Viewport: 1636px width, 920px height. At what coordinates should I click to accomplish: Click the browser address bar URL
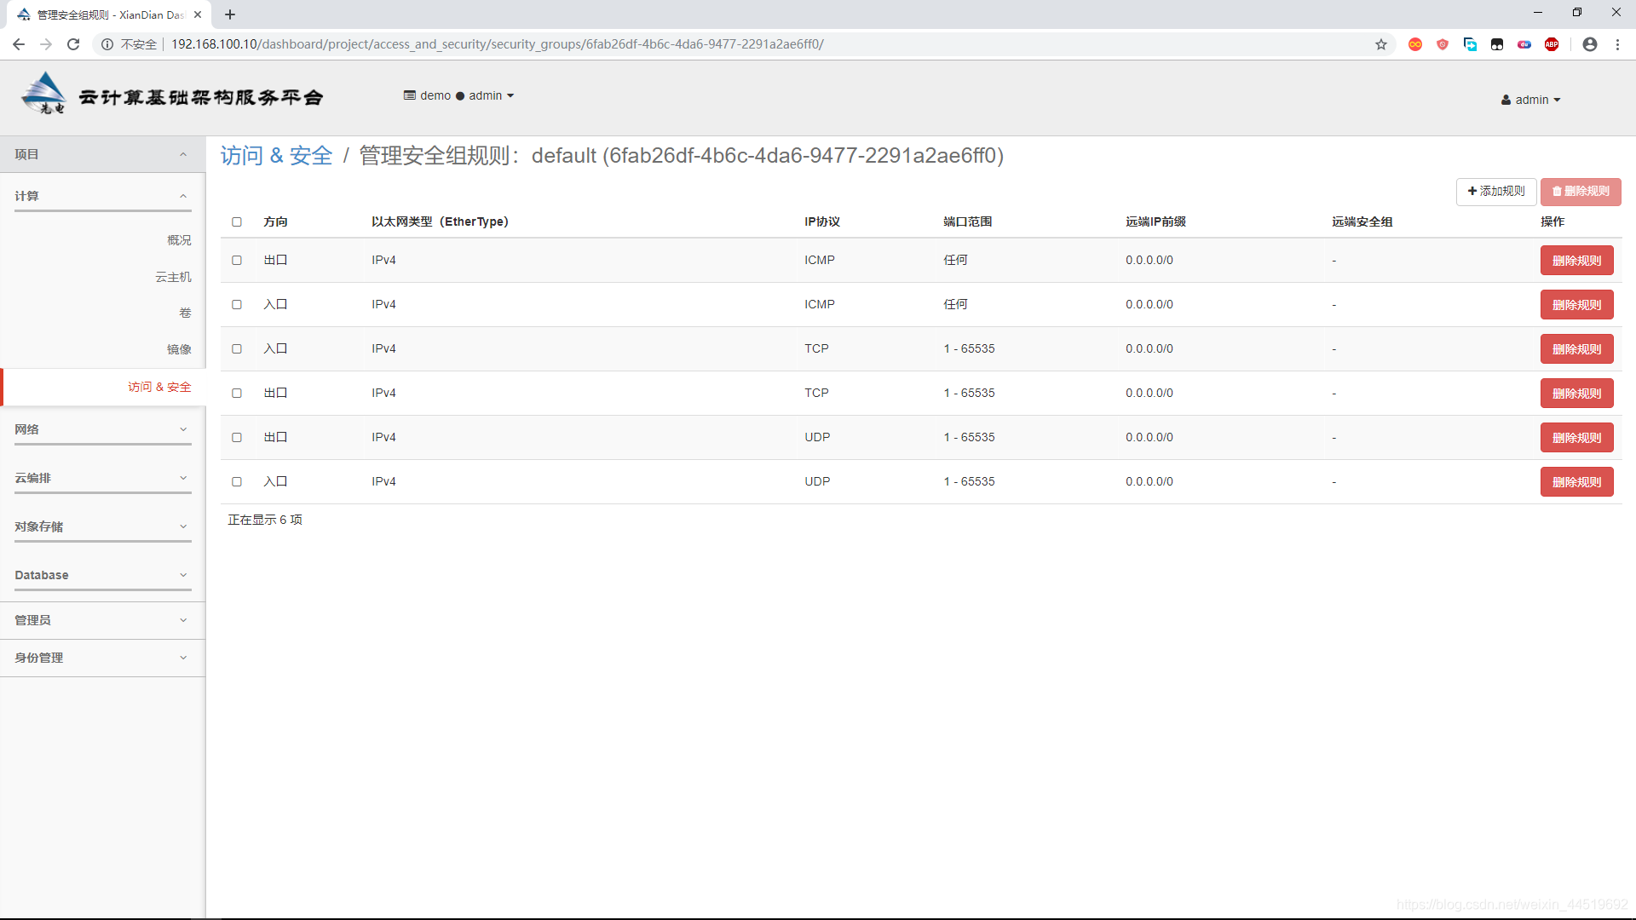point(498,44)
